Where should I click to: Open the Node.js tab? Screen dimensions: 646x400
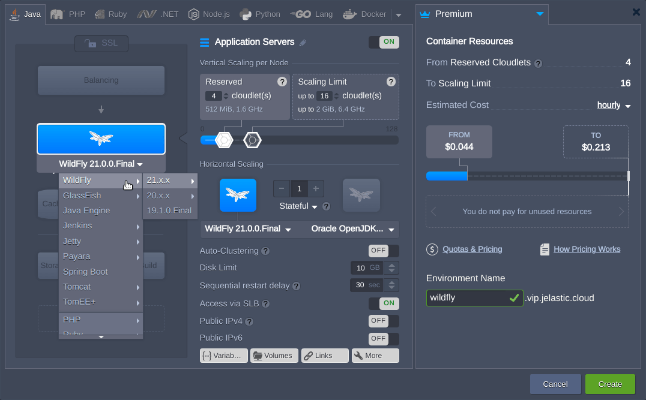[209, 14]
